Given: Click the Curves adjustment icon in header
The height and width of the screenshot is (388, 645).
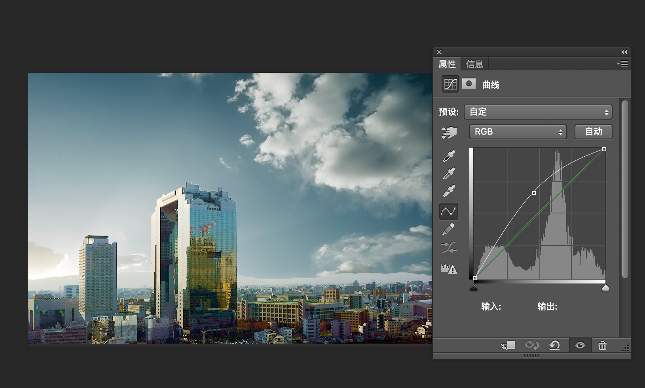Looking at the screenshot, I should tap(450, 84).
